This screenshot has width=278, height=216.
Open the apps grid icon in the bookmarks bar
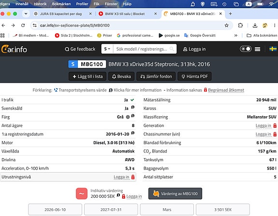coord(2,36)
